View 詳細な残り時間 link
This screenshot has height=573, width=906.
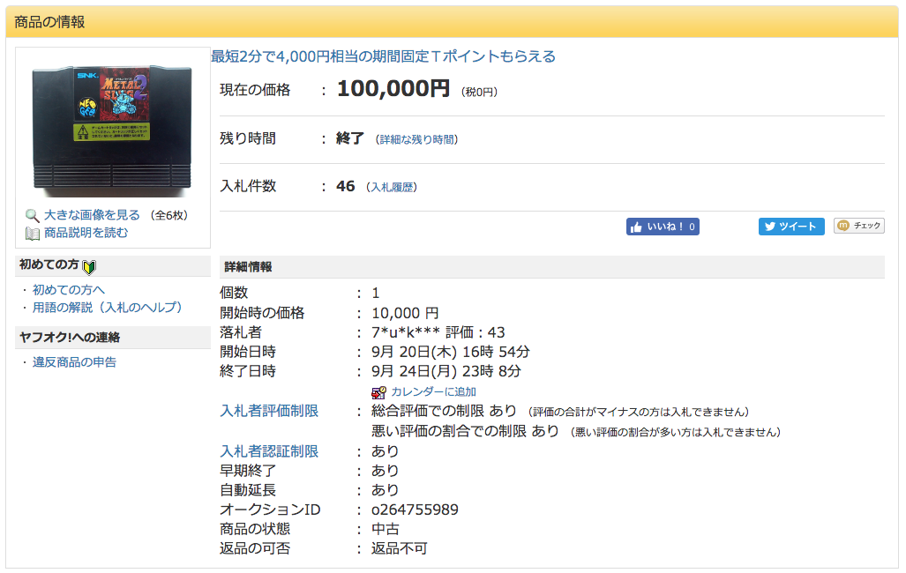tap(417, 139)
